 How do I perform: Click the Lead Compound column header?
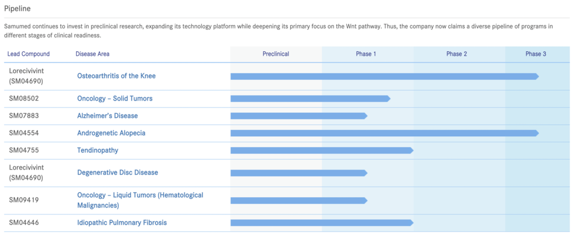point(28,54)
